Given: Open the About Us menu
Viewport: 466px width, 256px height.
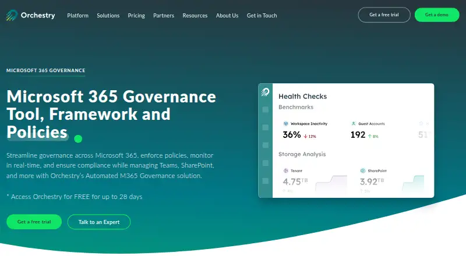Looking at the screenshot, I should pyautogui.click(x=227, y=16).
